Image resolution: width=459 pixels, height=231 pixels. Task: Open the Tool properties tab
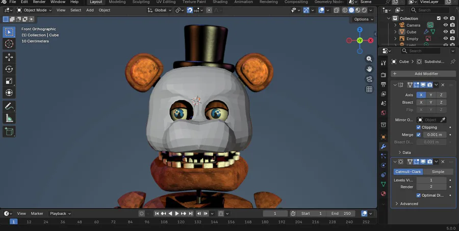click(383, 63)
